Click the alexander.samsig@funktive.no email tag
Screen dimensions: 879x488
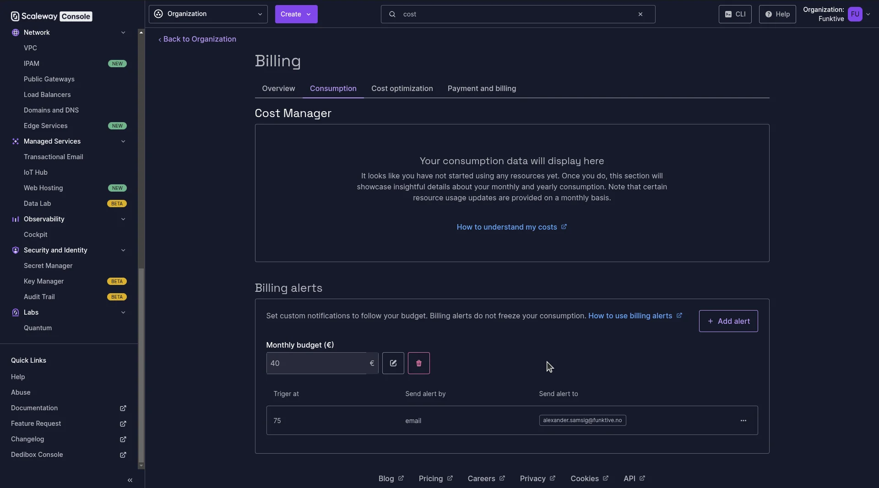tap(582, 420)
